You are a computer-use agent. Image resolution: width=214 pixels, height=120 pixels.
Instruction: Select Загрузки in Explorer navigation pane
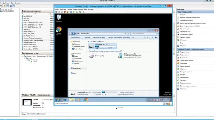(x=77, y=44)
